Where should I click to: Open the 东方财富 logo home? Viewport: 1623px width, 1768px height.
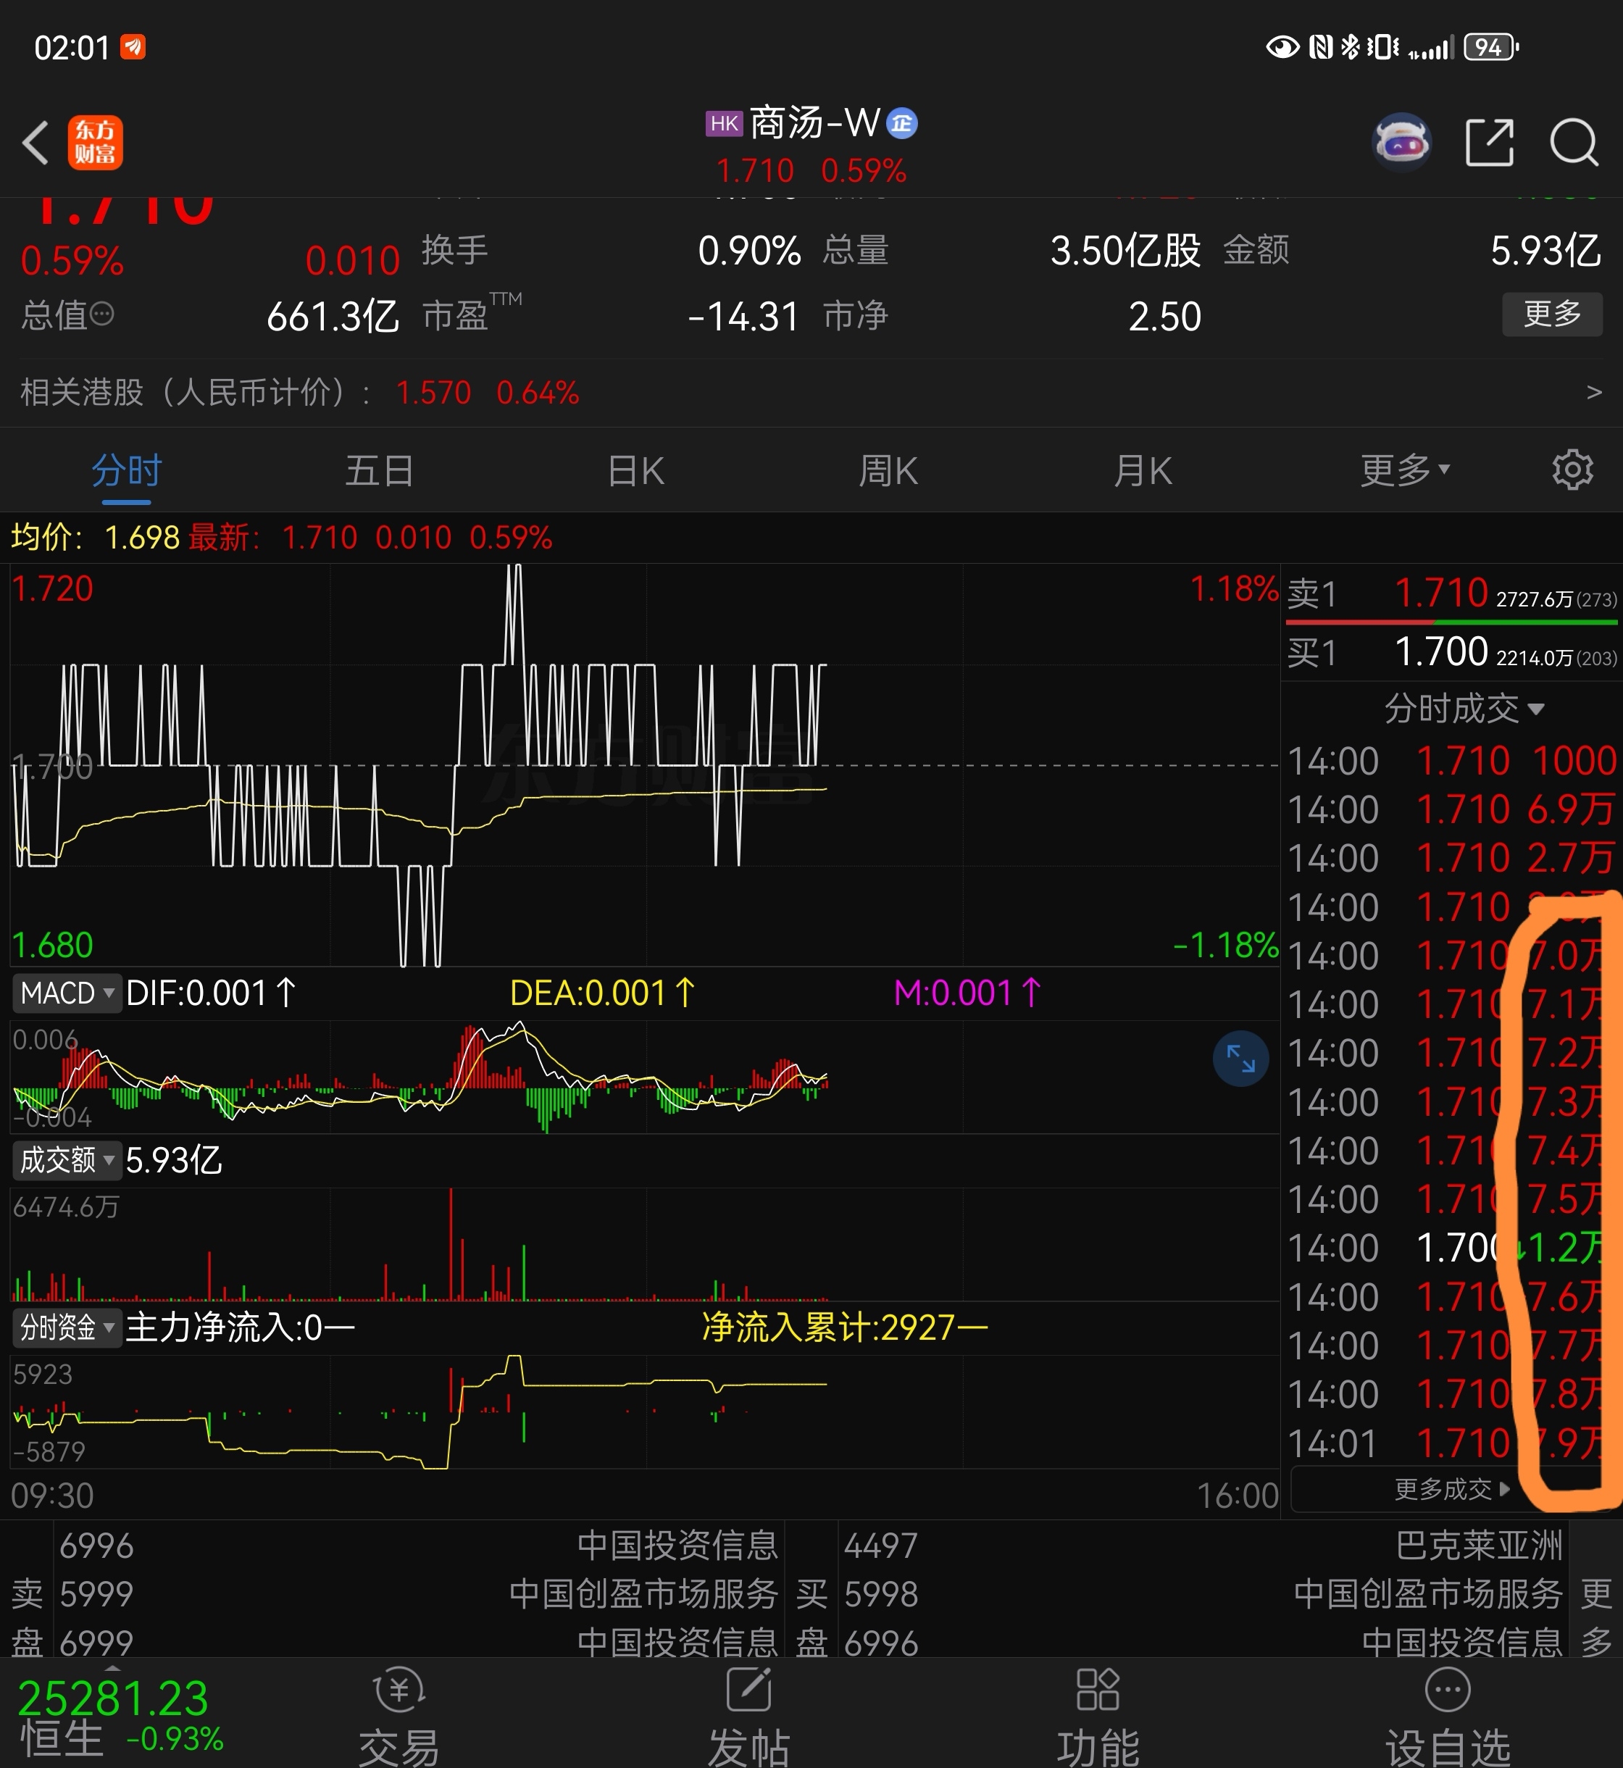96,142
